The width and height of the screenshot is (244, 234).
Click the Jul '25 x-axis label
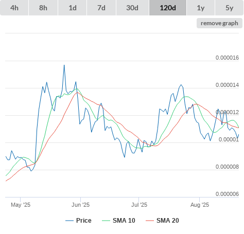point(139,205)
